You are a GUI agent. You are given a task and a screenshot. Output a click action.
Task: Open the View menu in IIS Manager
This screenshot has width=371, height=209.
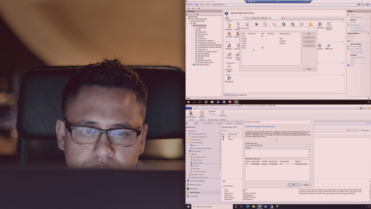(193, 8)
